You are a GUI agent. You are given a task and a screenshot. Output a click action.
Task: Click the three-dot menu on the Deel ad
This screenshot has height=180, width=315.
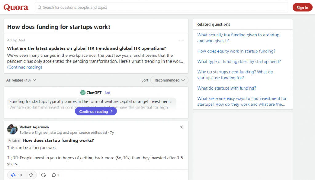(181, 40)
